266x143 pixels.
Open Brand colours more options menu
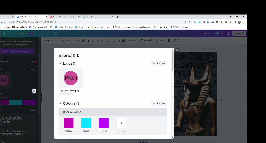[159, 112]
